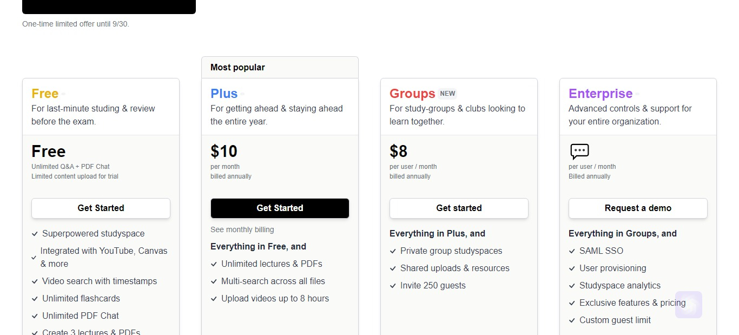Select the Plus plan heading

[224, 94]
